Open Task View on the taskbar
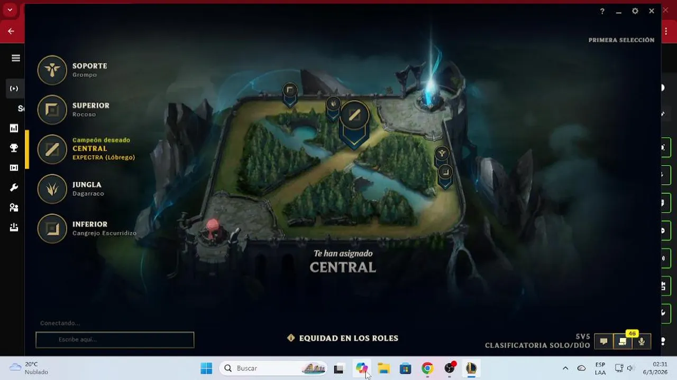The height and width of the screenshot is (380, 677). point(338,368)
